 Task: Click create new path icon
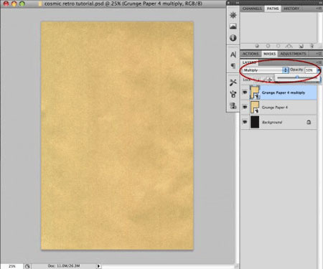coord(301,46)
